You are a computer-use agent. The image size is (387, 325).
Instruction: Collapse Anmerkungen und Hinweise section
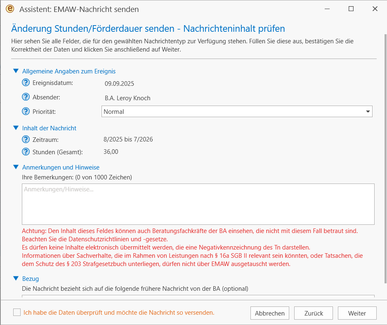click(16, 167)
